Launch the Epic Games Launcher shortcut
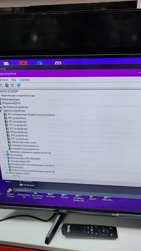141x251 pixels. coord(37,195)
